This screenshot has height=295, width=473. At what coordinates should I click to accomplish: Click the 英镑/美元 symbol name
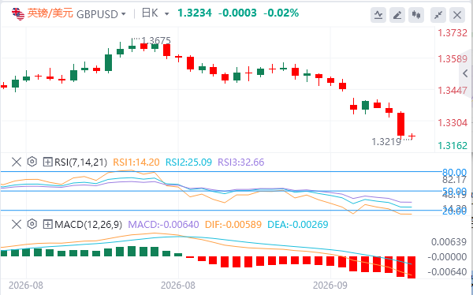(50, 13)
